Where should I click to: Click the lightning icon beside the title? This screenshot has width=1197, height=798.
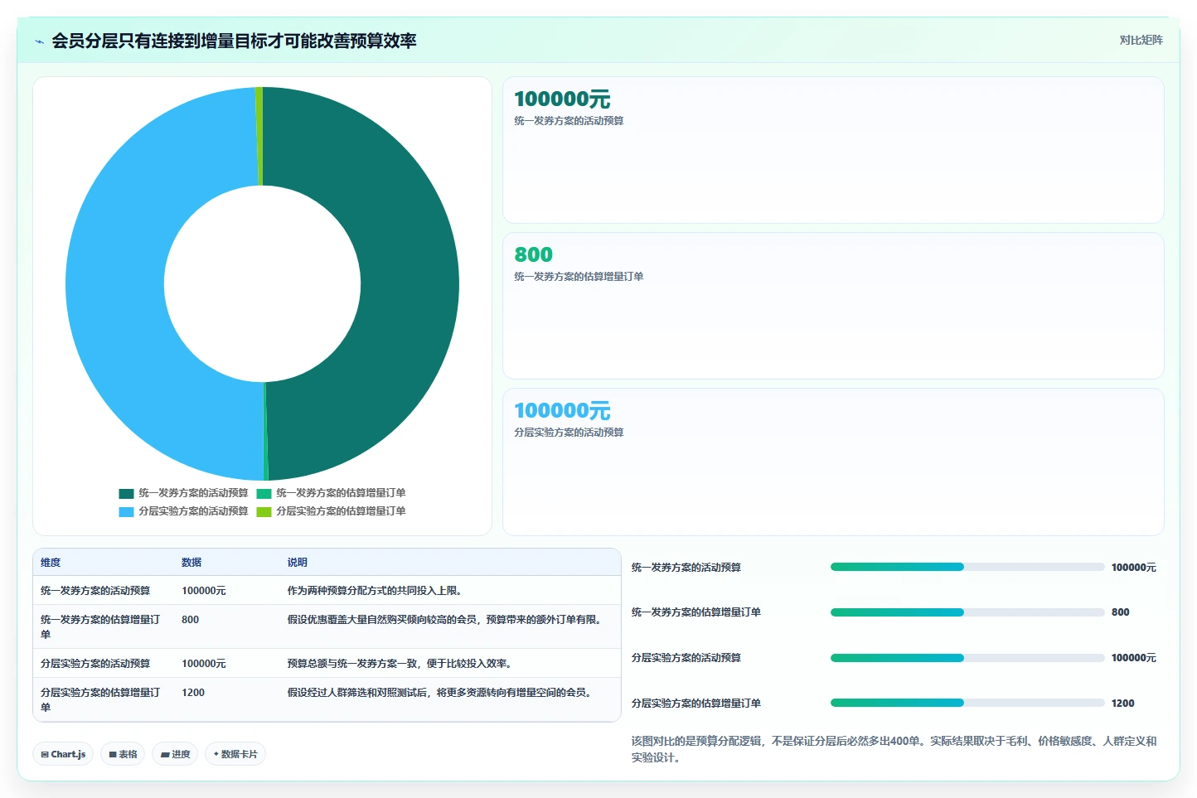[39, 41]
